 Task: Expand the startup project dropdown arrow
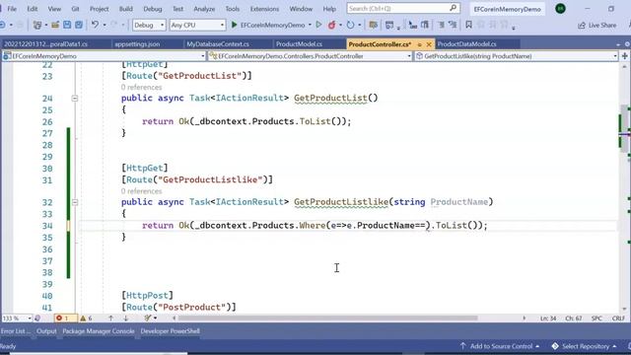[310, 25]
